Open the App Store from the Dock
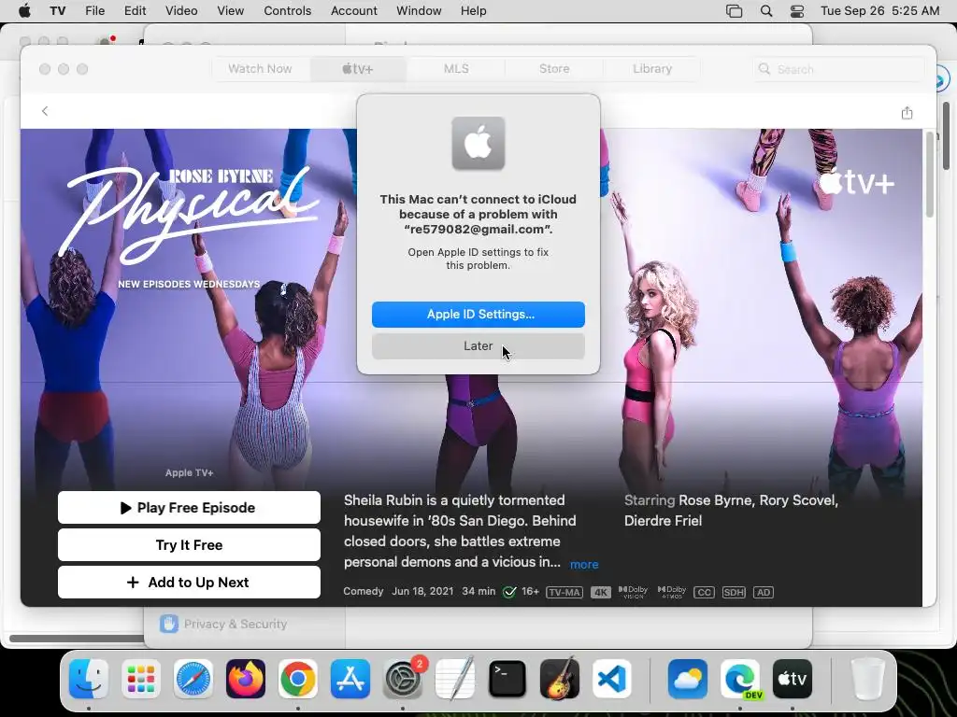This screenshot has height=717, width=957. click(x=350, y=679)
